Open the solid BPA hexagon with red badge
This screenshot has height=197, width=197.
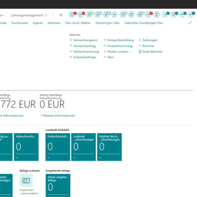tap(81, 15)
